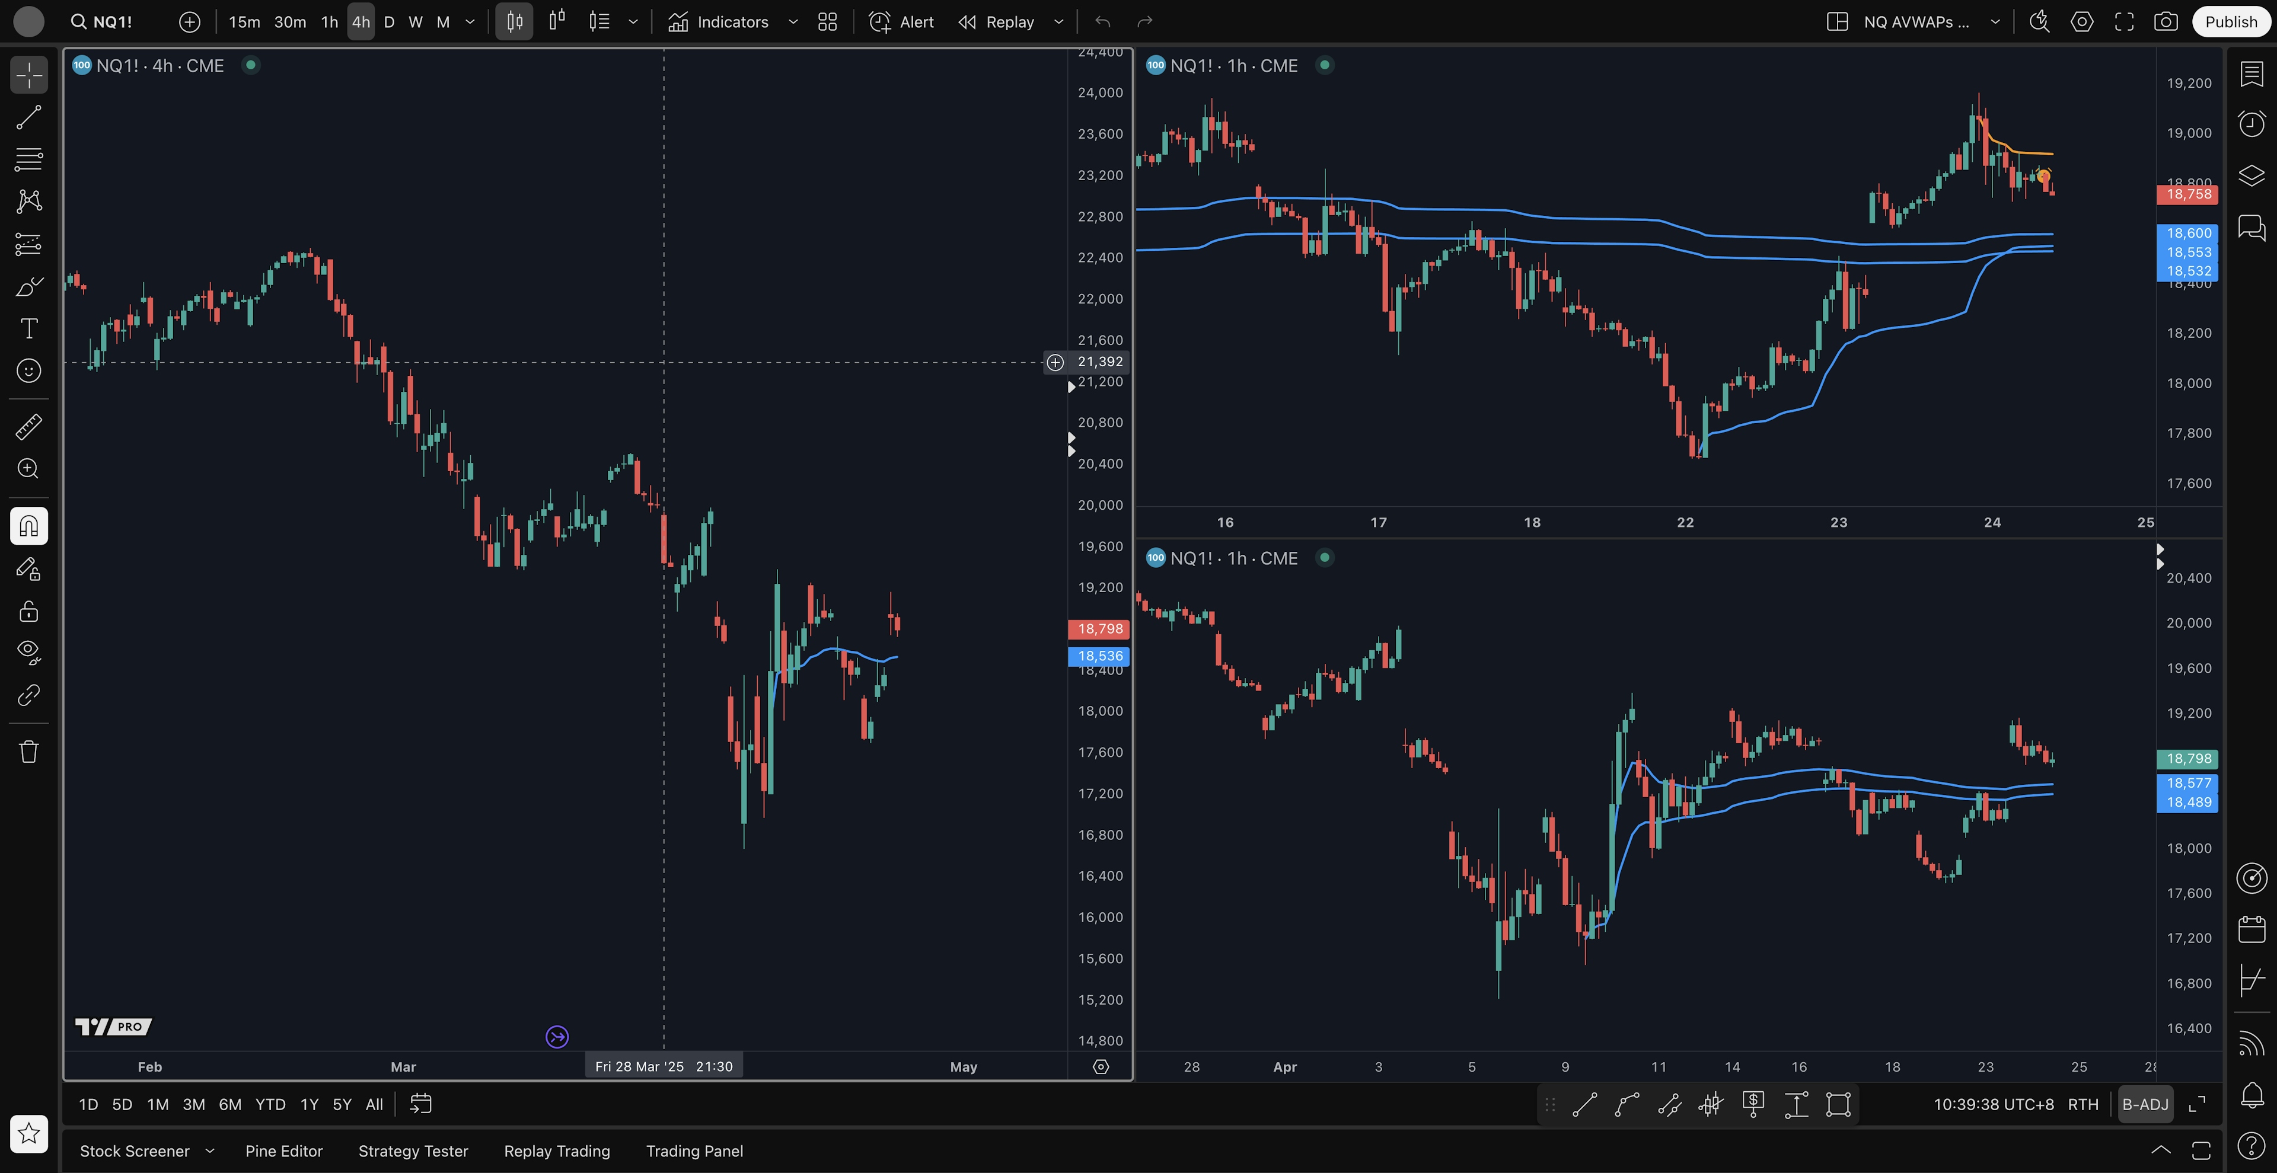Open the alerts clock panel icon
This screenshot has height=1173, width=2277.
coord(2250,124)
